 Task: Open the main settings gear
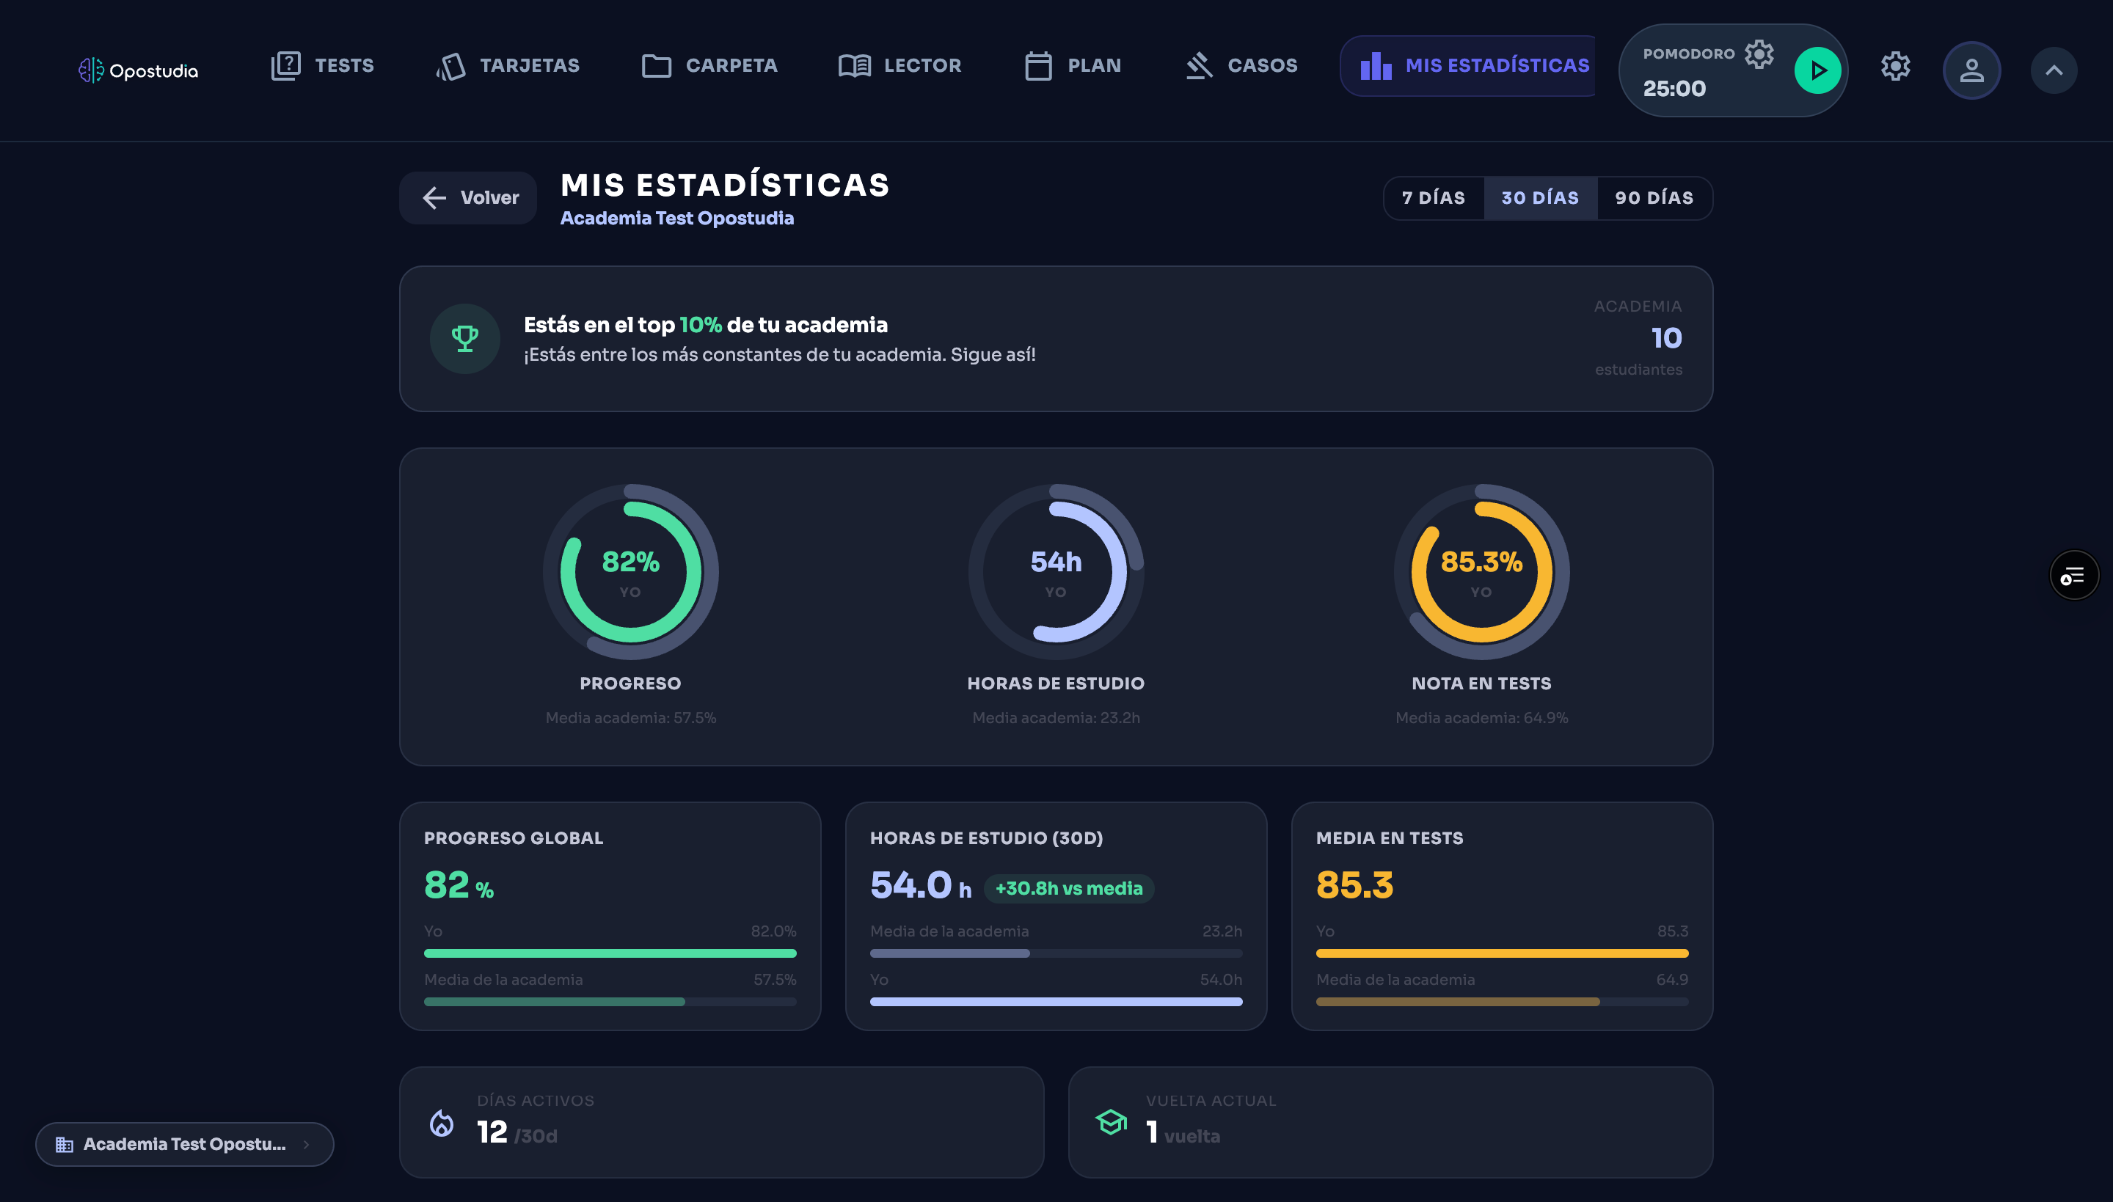pyautogui.click(x=1895, y=66)
